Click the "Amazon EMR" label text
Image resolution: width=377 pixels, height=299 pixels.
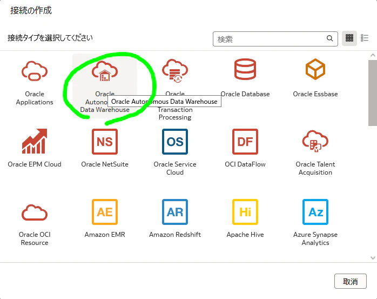(105, 235)
